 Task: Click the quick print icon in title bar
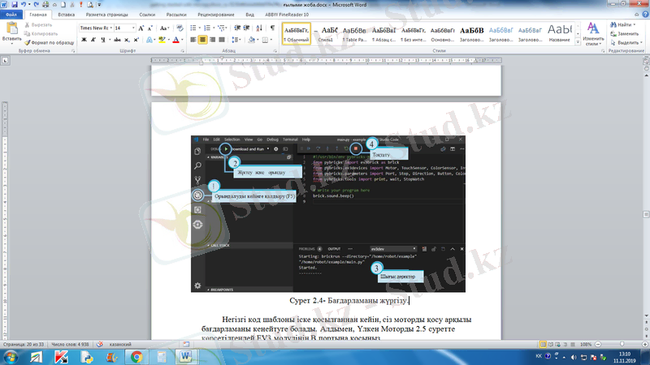45,5
